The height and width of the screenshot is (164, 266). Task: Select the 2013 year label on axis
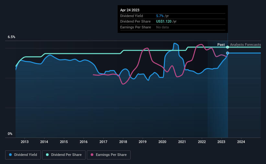(25, 142)
